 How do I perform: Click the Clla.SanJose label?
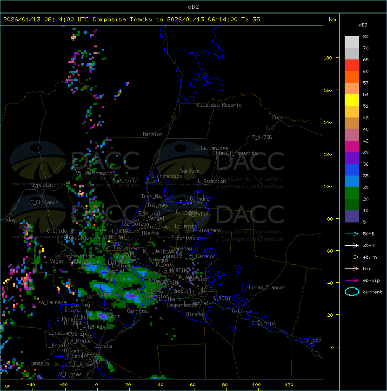click(x=211, y=148)
